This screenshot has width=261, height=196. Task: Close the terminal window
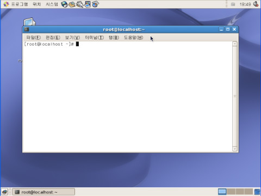(234, 29)
